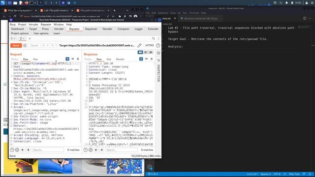Open the Request search help question icon
Screen dimensions: 315x177
tap(12, 150)
